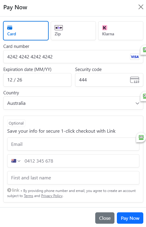The height and width of the screenshot is (227, 146).
Task: Click the password manager icon beside Country
Action: [x=144, y=96]
